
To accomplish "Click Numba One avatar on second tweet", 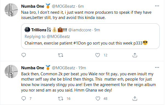I will pos(11,71).
